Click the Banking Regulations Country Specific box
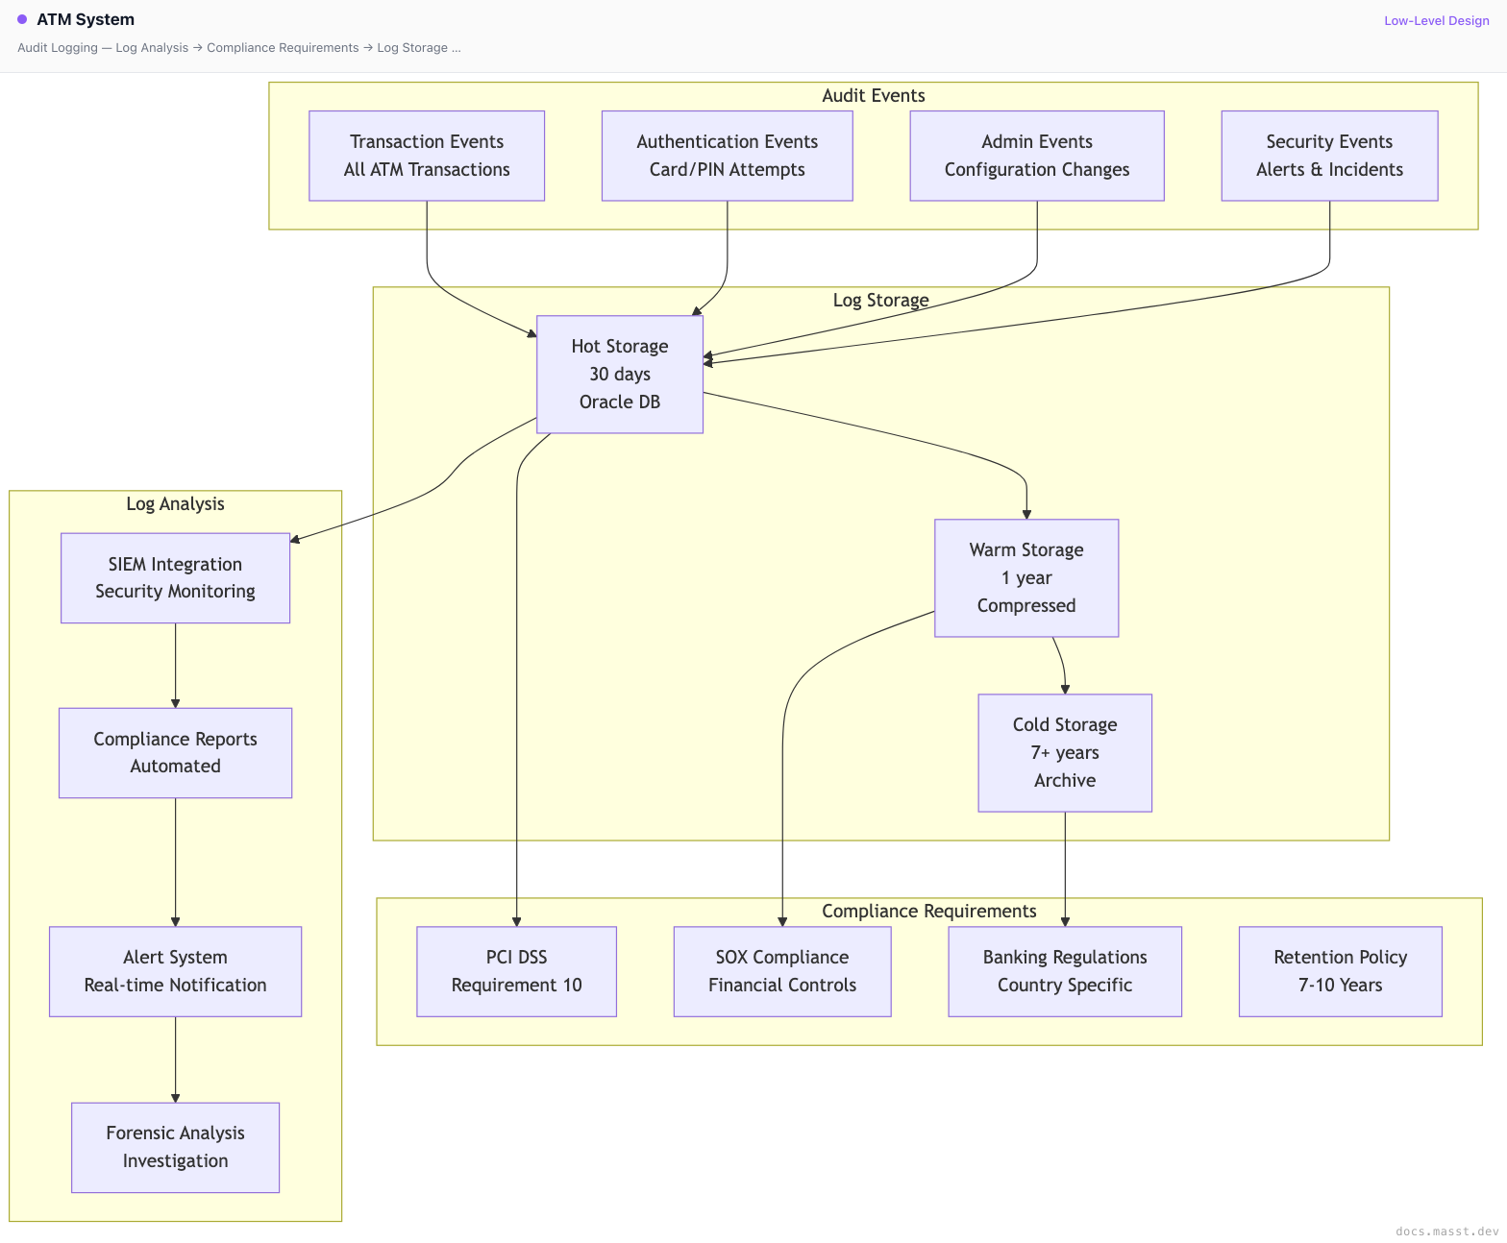Screen dimensions: 1507x1243 pos(1065,971)
